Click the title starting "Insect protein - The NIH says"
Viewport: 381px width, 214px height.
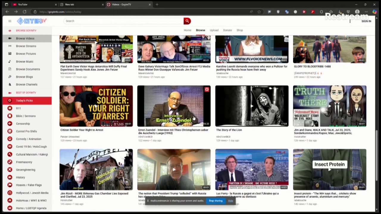325,195
